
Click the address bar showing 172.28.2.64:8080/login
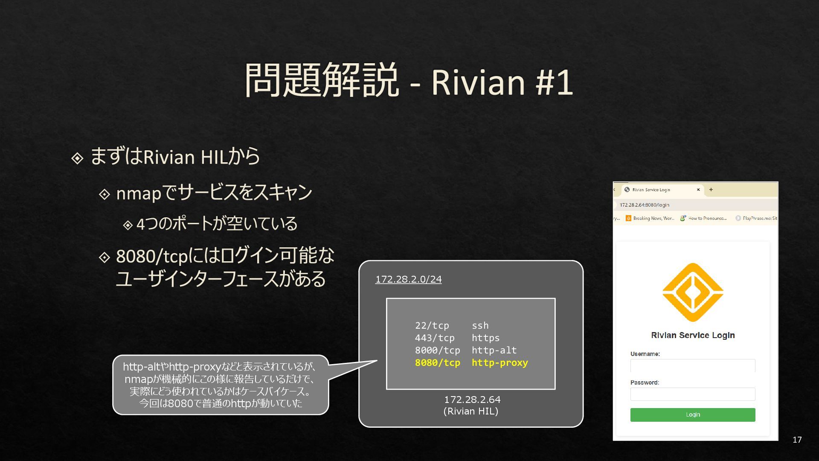695,205
